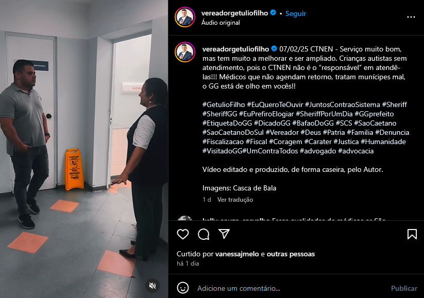Open profile picture in the post header
The image size is (424, 298).
tap(185, 17)
